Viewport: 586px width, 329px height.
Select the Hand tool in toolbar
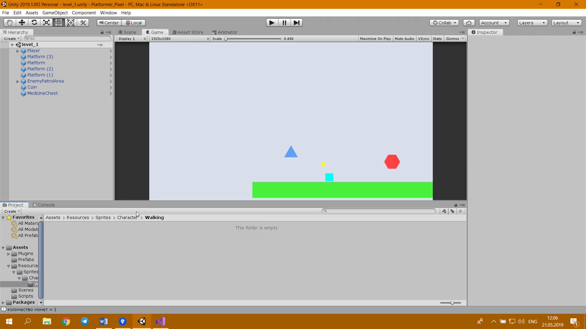point(9,22)
